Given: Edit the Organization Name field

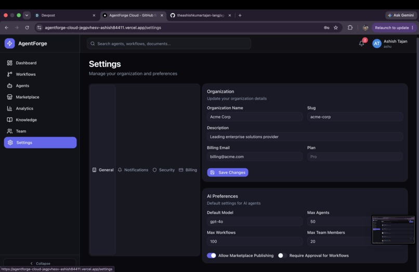Looking at the screenshot, I should tap(255, 117).
